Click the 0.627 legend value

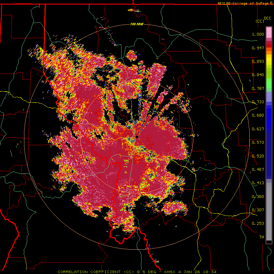pos(258,129)
